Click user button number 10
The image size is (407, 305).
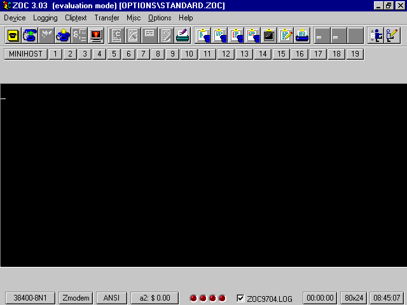(x=189, y=54)
